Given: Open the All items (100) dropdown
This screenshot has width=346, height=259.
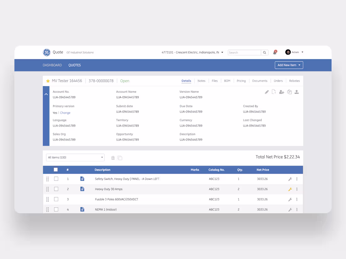Looking at the screenshot, I should point(75,157).
